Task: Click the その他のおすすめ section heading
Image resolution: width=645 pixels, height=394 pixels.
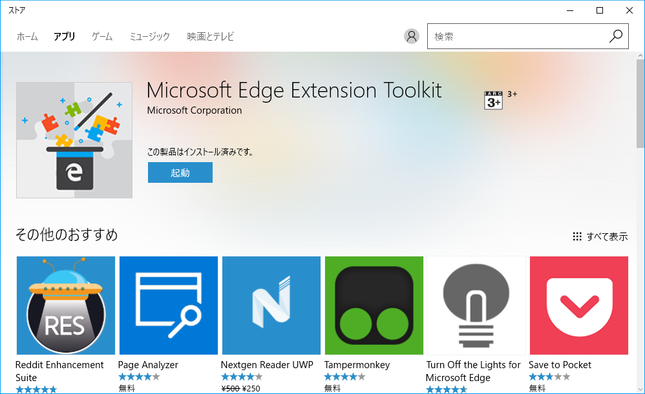Action: coord(67,234)
